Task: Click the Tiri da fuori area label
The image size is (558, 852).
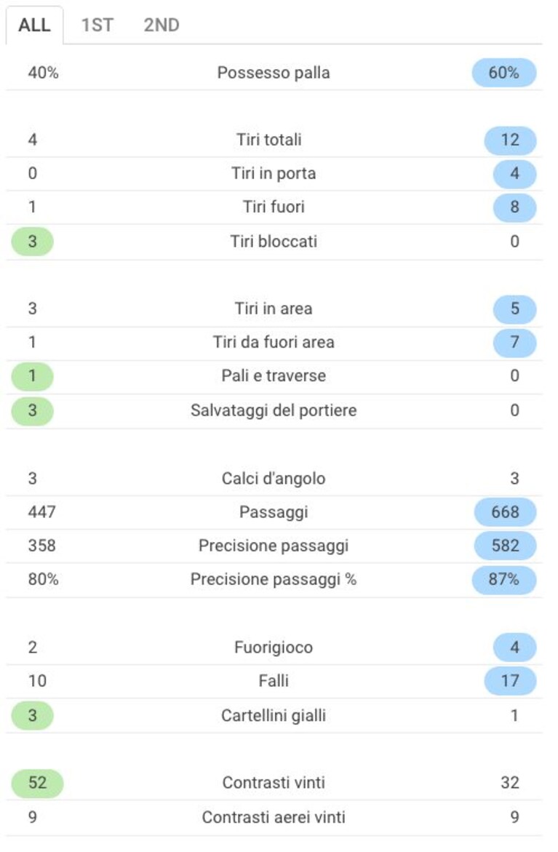Action: (x=274, y=342)
